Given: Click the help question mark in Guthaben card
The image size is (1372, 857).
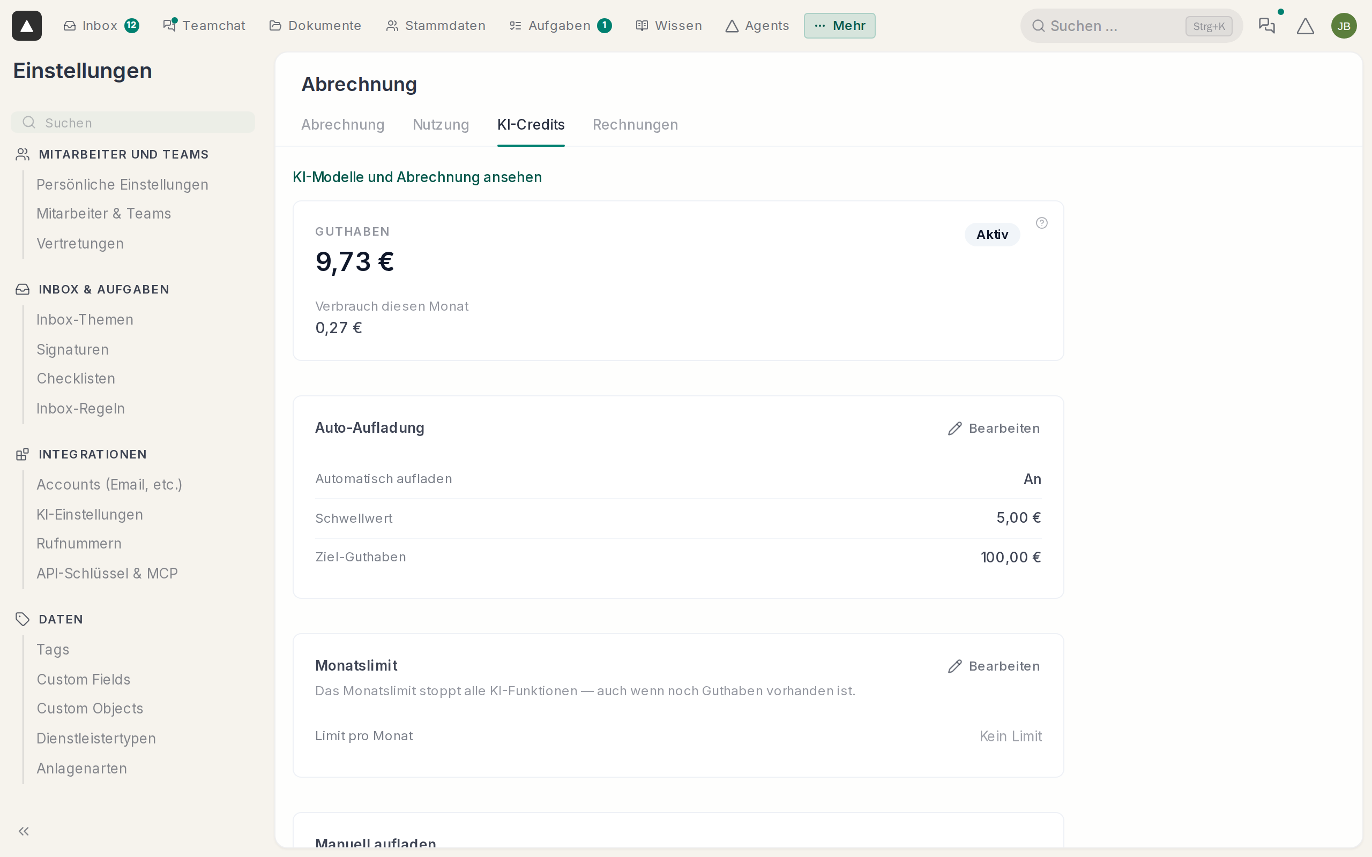Looking at the screenshot, I should (x=1041, y=223).
